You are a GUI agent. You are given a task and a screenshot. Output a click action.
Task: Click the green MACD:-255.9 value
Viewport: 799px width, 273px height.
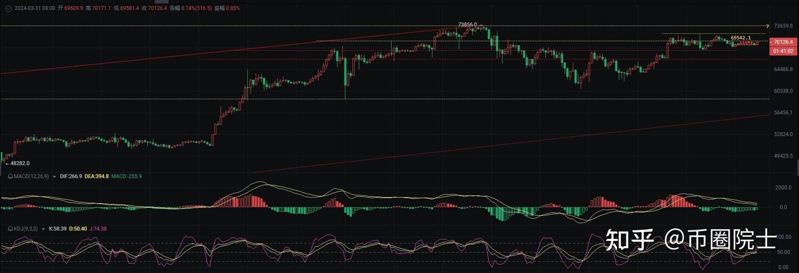point(126,176)
